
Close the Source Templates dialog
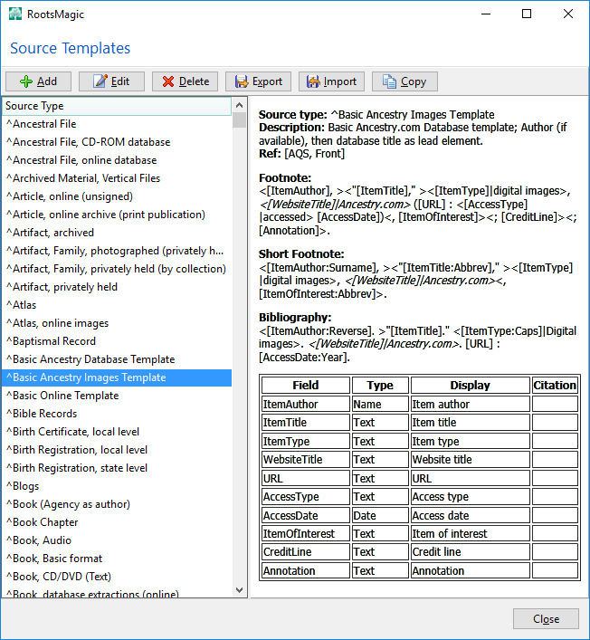[546, 619]
